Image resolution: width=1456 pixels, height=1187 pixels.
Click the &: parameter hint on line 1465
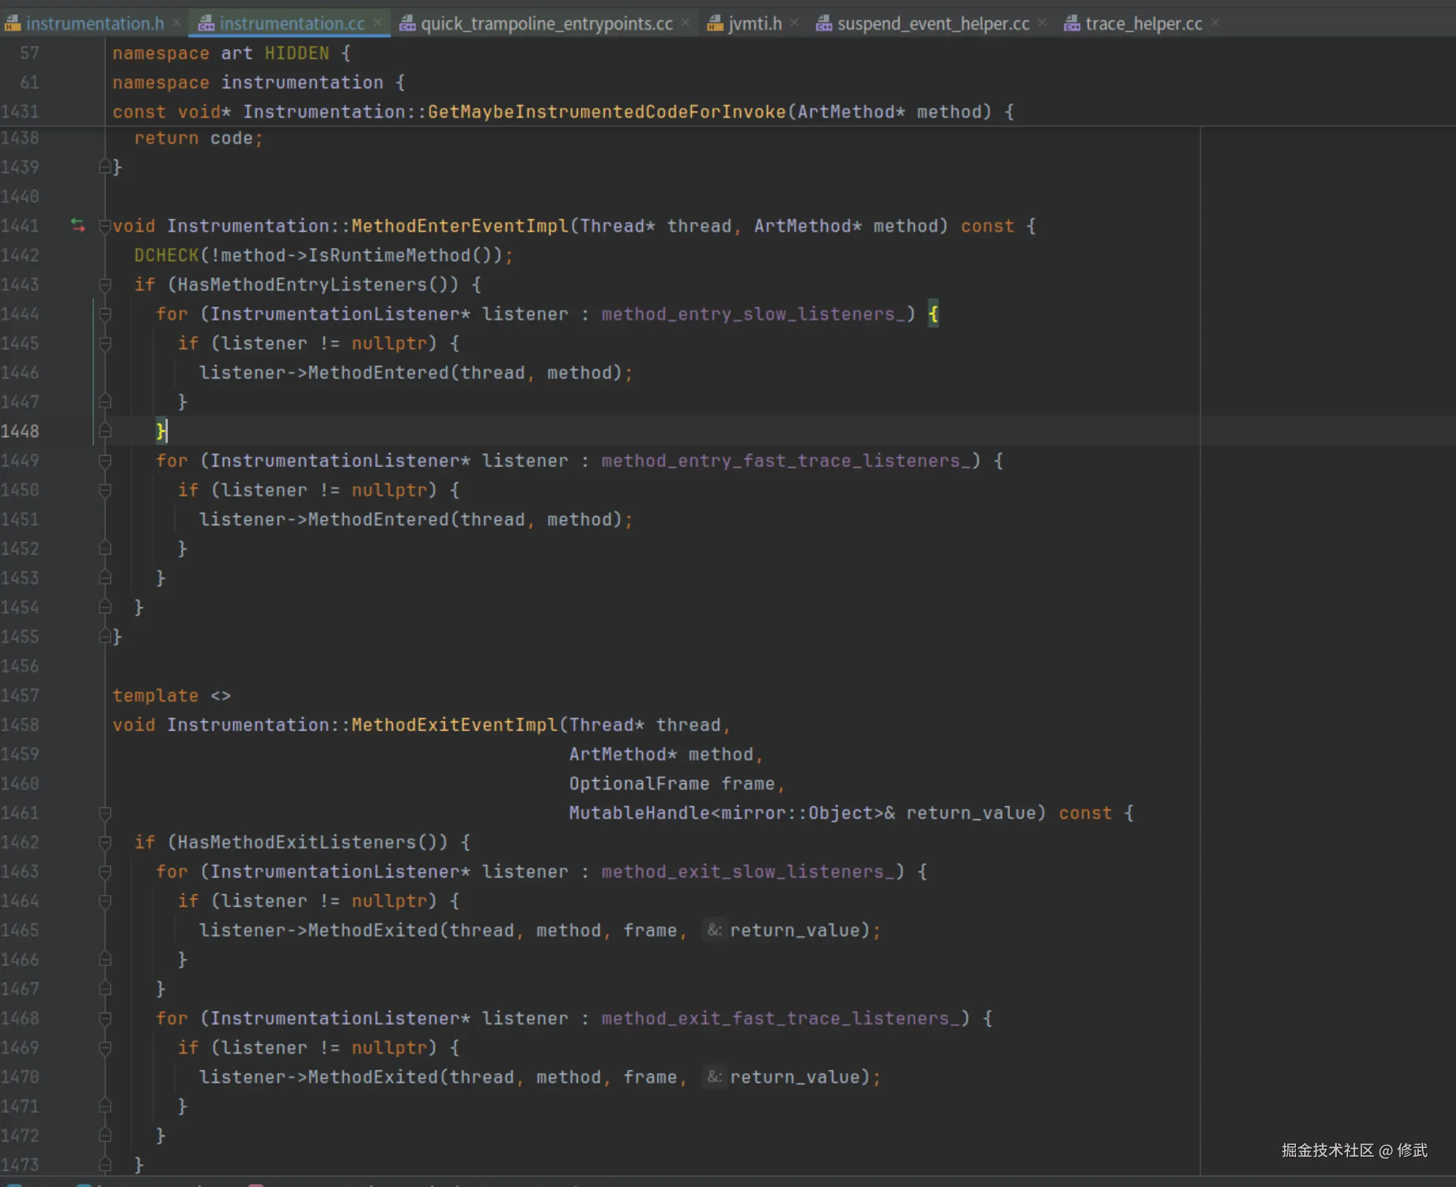713,930
